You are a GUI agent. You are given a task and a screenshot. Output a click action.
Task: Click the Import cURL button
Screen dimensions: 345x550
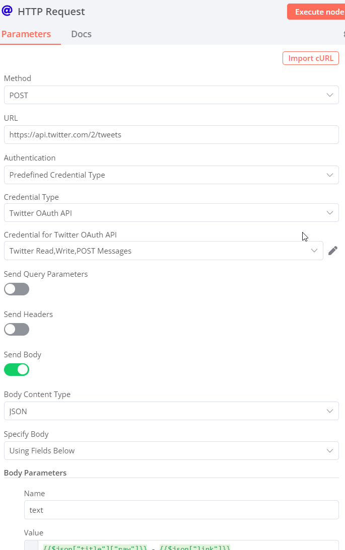(310, 58)
